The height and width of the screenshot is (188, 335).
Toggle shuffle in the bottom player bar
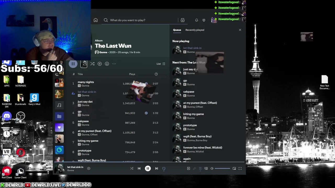pos(132,168)
